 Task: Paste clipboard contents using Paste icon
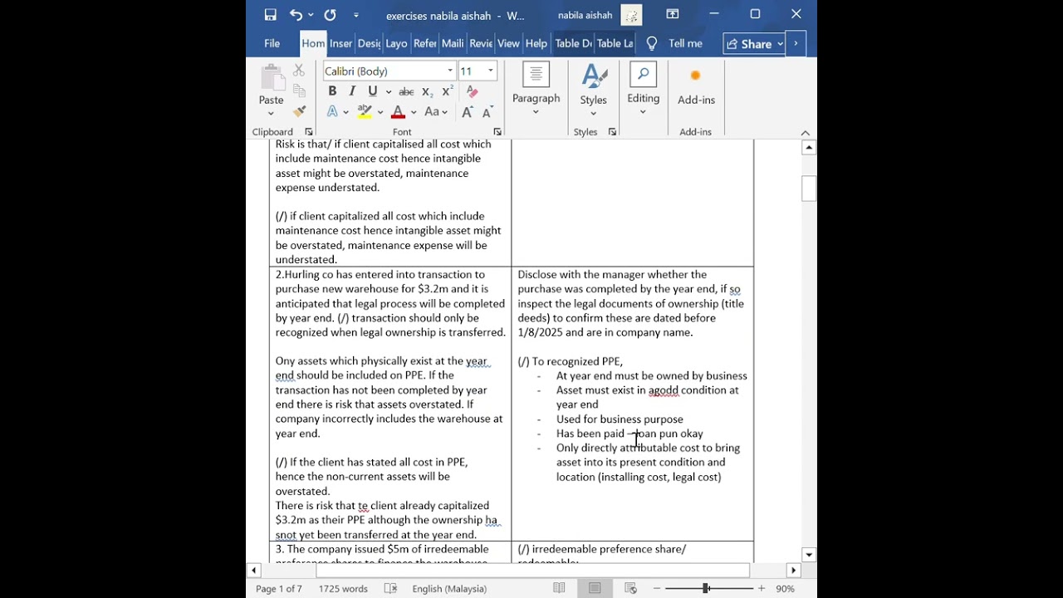(x=272, y=78)
